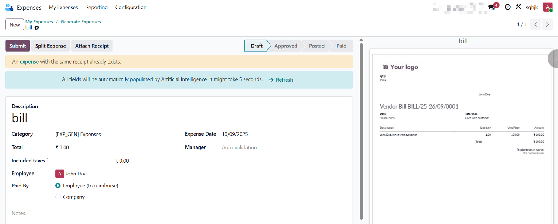Click the Included taxes help marker
558x224 pixels.
tap(47, 159)
